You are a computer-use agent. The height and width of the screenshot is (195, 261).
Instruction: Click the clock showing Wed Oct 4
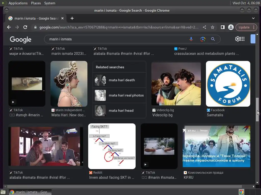point(246,3)
